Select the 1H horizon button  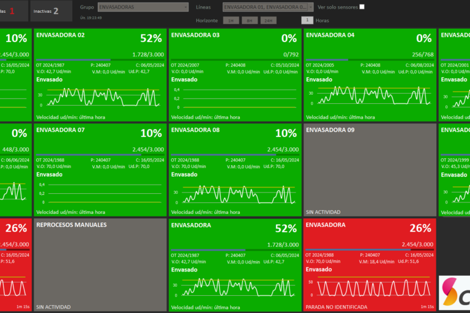(x=231, y=20)
